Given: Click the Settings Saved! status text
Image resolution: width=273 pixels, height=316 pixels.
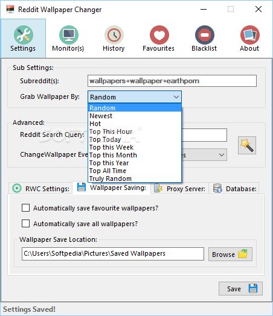Looking at the screenshot, I should tap(29, 309).
